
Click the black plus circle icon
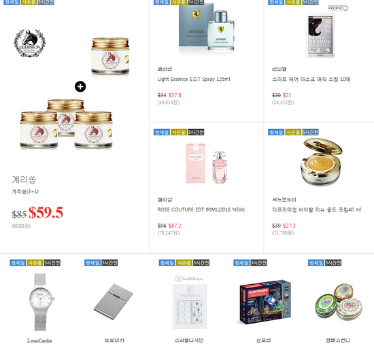(x=80, y=86)
